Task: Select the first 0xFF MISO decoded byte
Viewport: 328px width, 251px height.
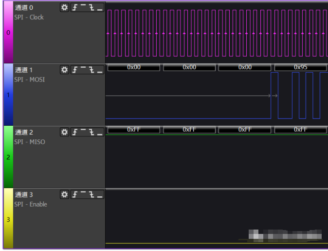Action: (x=134, y=130)
